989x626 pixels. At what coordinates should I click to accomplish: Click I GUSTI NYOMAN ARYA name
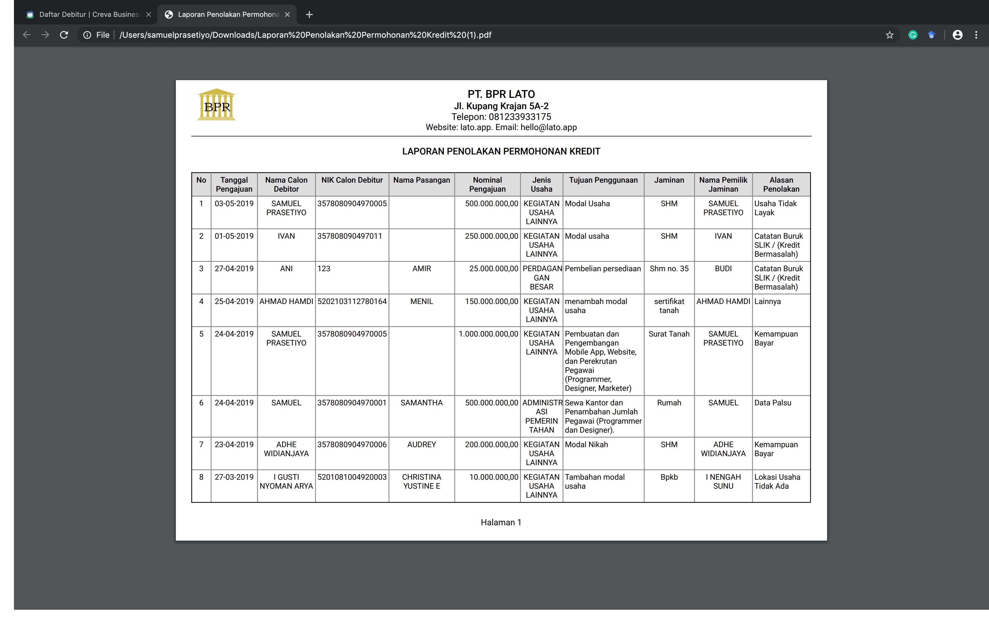click(286, 481)
